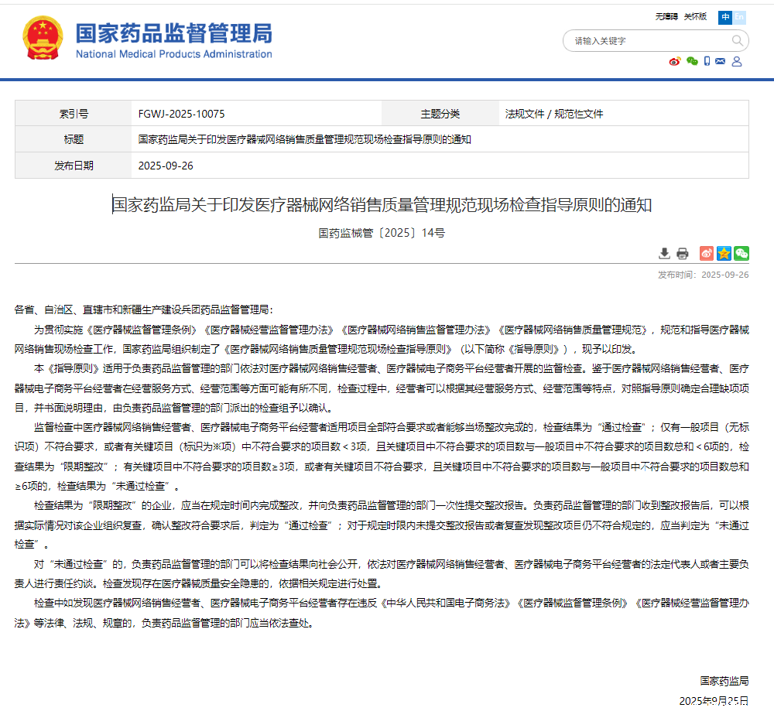Open the header WeChat icon
The height and width of the screenshot is (718, 774).
coord(692,62)
